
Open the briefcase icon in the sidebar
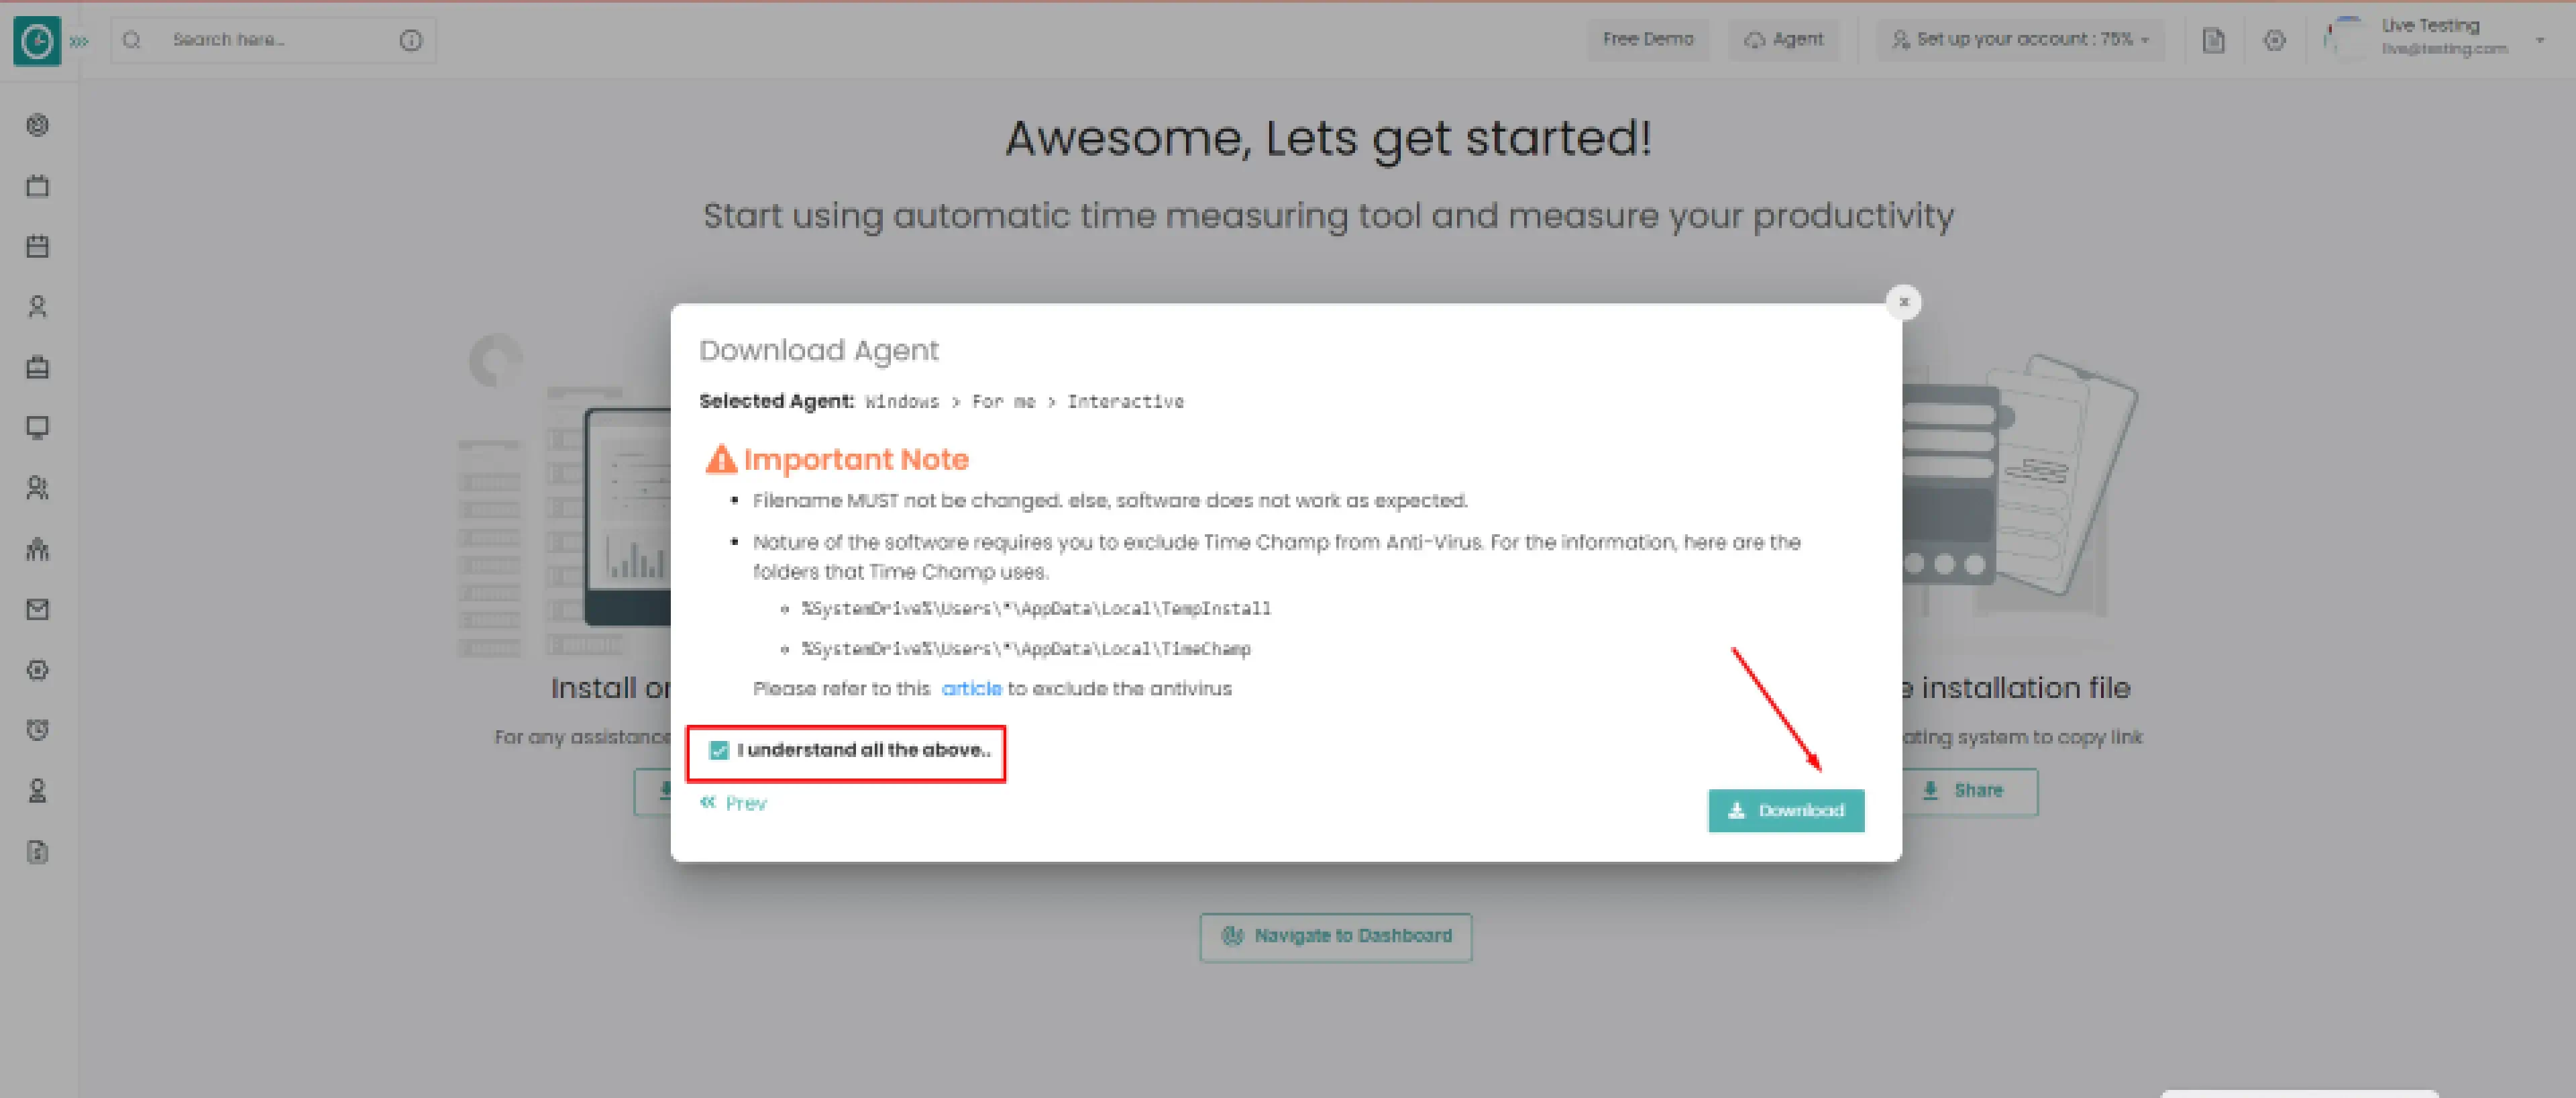38,367
